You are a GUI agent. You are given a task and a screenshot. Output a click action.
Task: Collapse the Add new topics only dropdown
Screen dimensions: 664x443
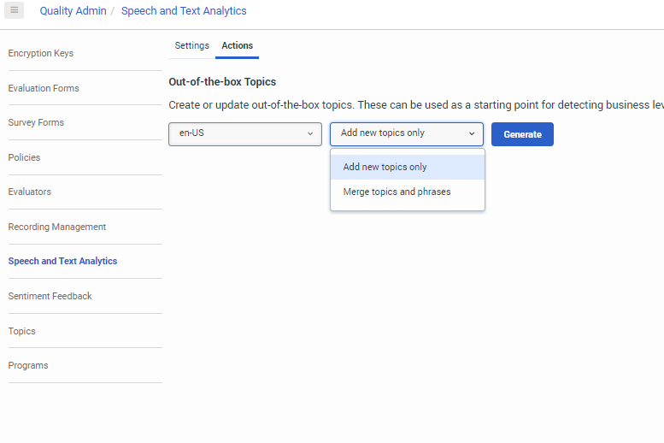tap(407, 133)
